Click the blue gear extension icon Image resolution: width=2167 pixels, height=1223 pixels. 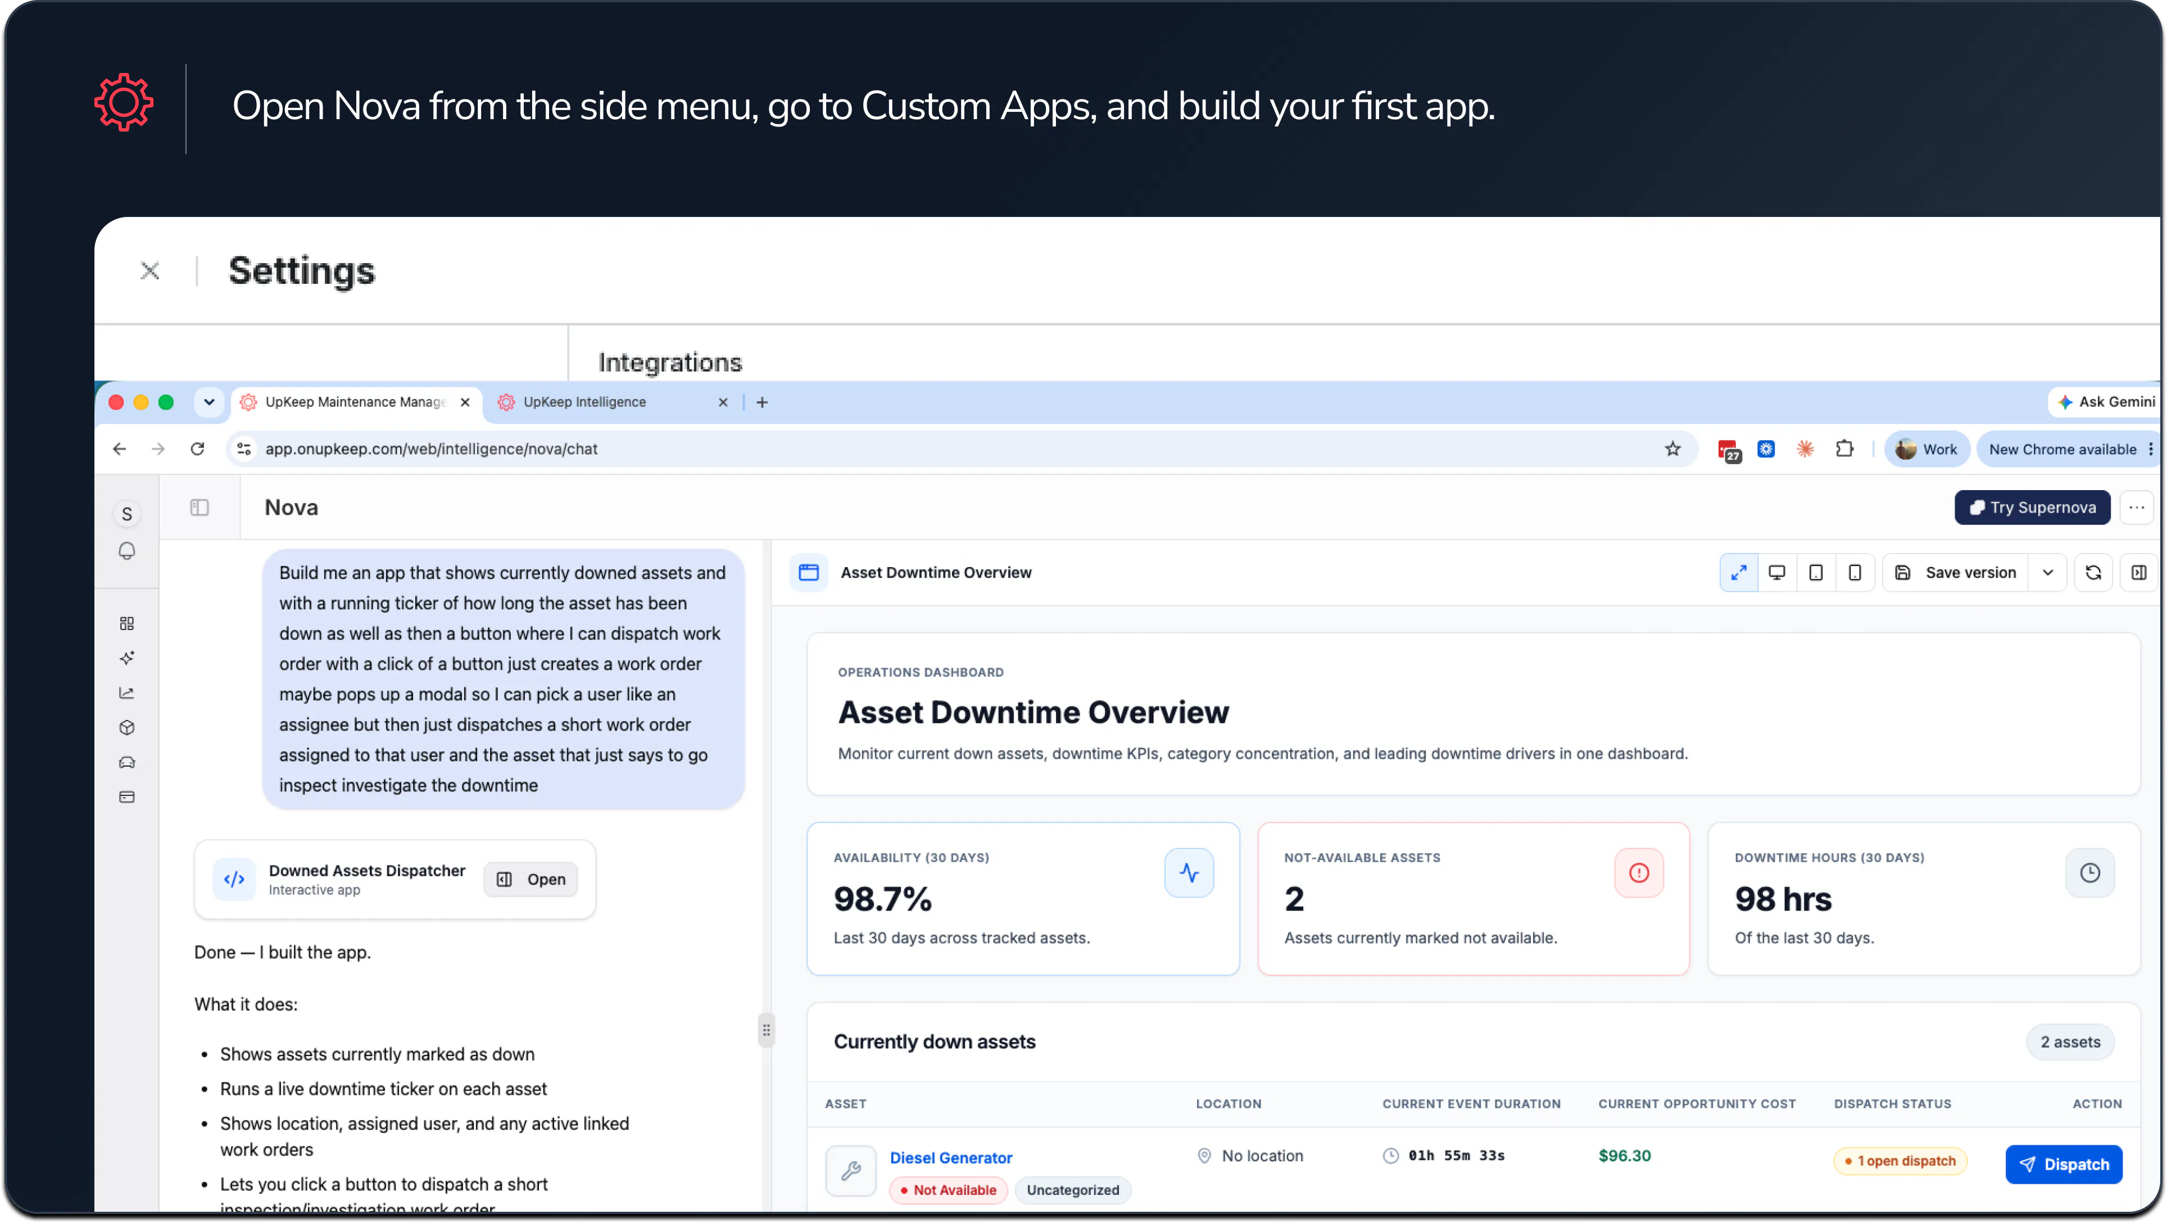[x=1766, y=449]
